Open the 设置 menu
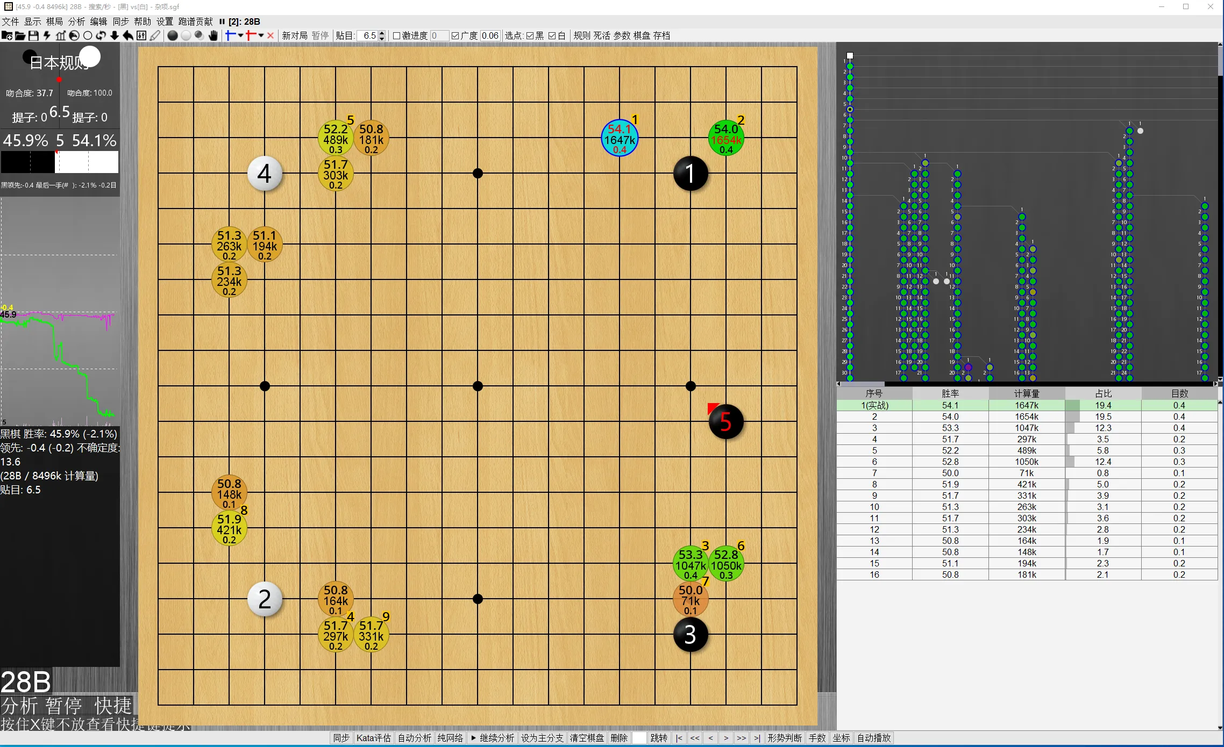Screen dimensions: 1224x747 165,21
